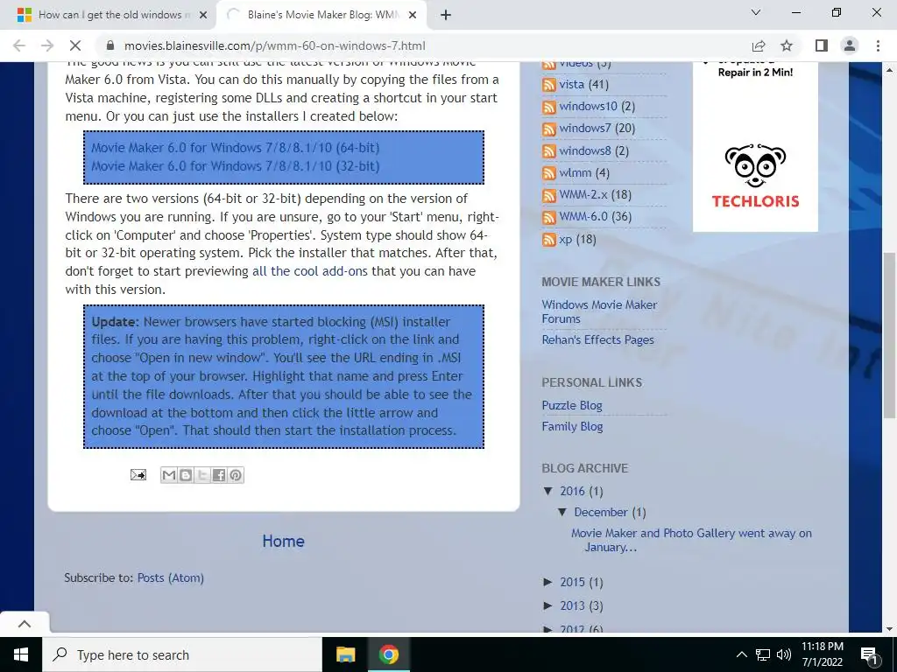Open windows7 label link
897x672 pixels.
pos(584,128)
